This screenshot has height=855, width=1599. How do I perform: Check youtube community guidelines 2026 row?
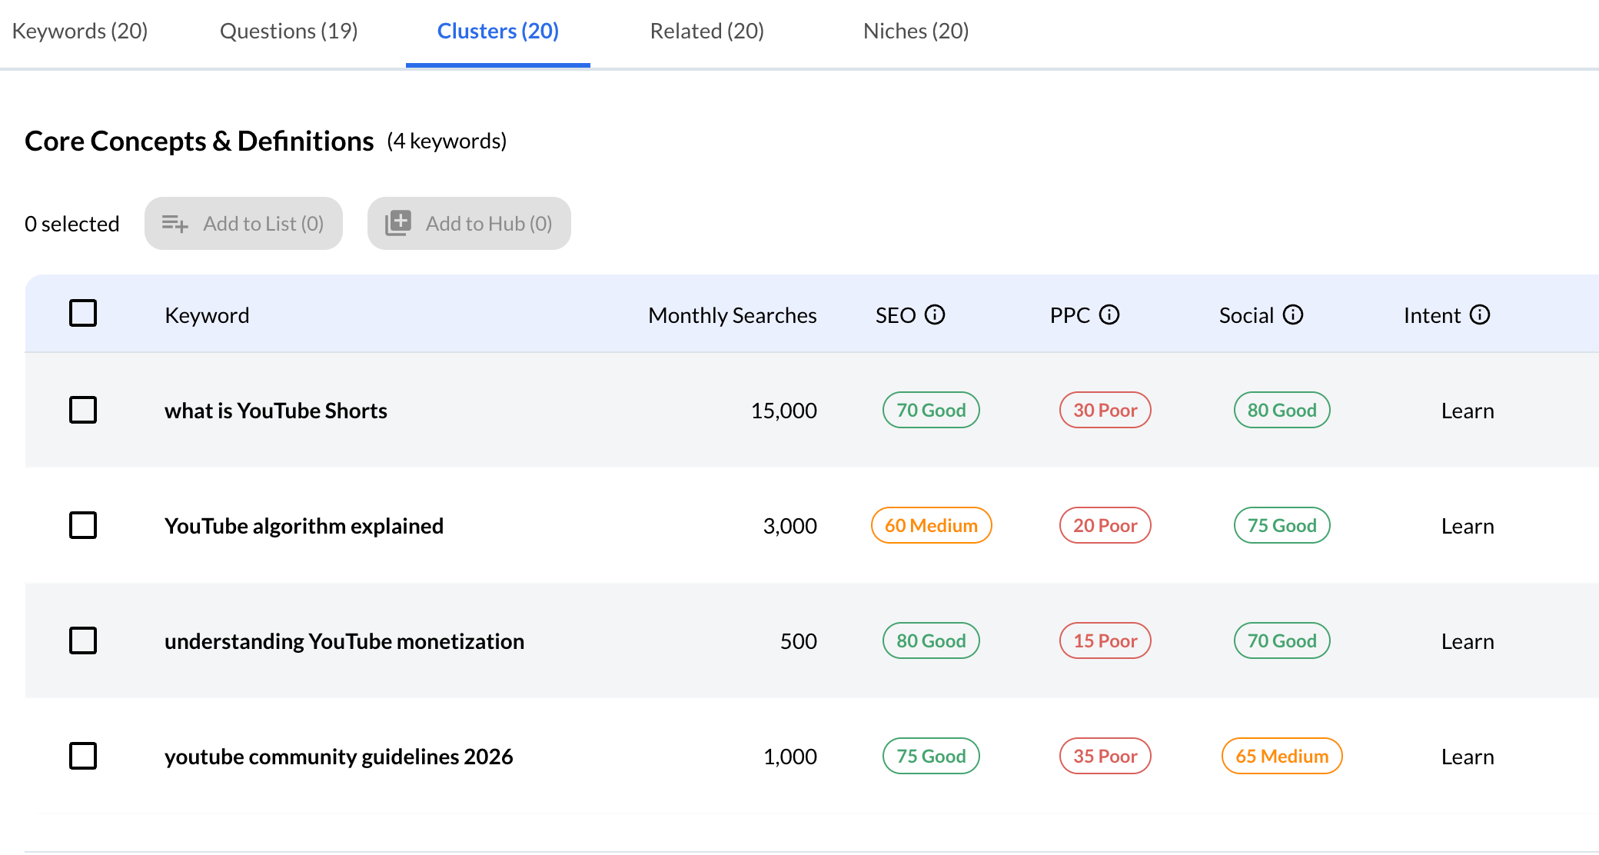[83, 756]
